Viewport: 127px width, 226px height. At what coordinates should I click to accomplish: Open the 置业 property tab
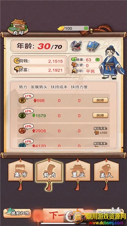(x=78, y=170)
